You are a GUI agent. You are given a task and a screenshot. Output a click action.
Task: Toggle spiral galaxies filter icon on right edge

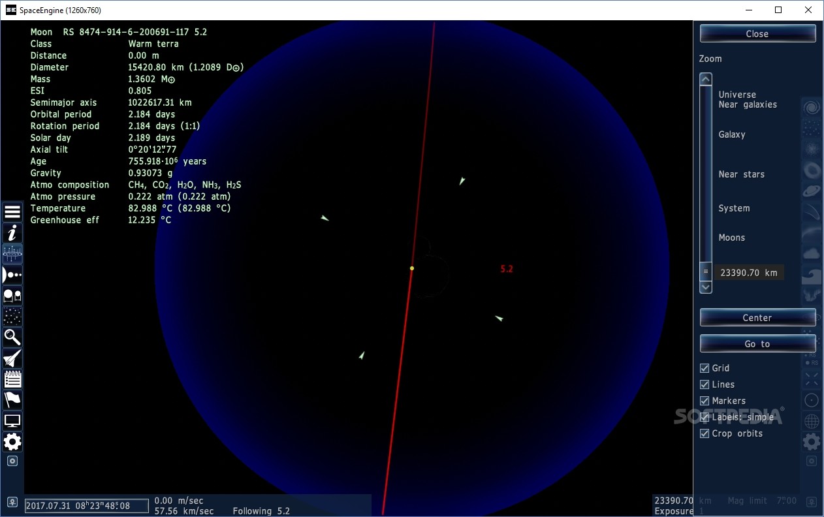812,107
